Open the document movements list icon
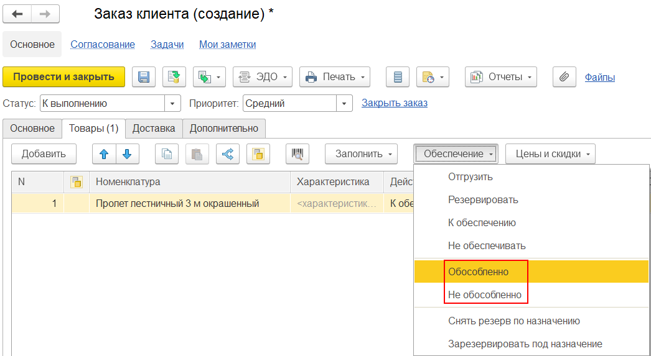The image size is (651, 356). click(x=398, y=77)
